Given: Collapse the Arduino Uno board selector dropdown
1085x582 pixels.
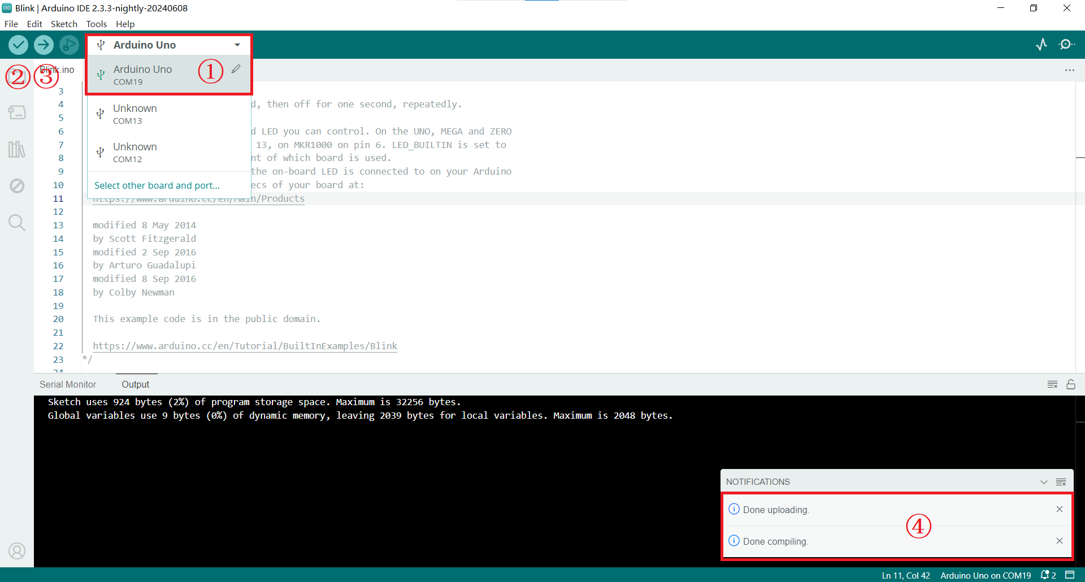Looking at the screenshot, I should [237, 45].
